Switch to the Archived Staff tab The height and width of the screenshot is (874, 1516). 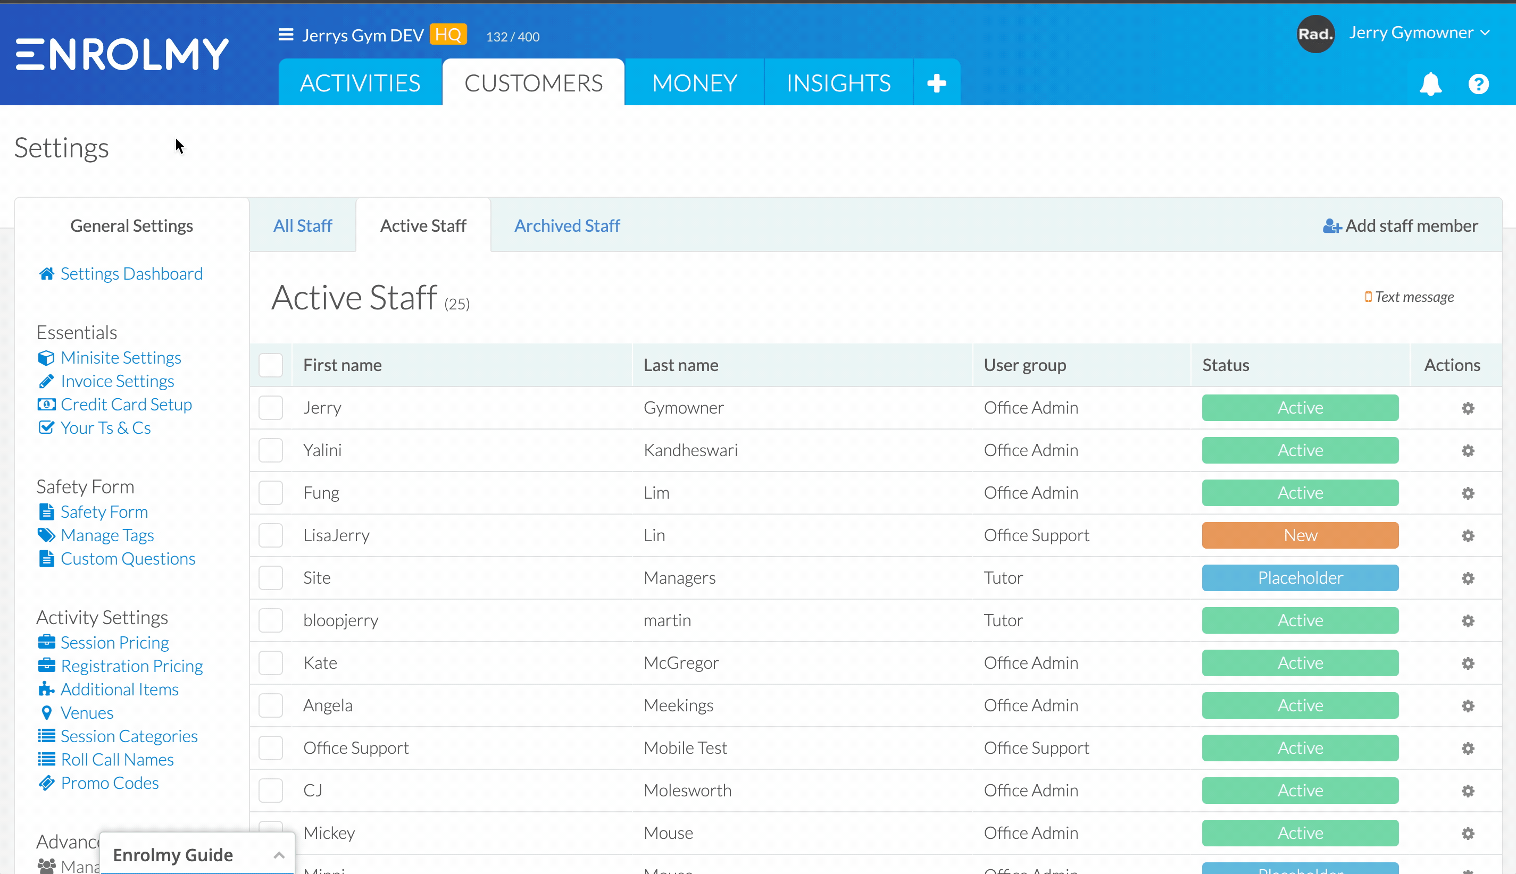tap(567, 226)
